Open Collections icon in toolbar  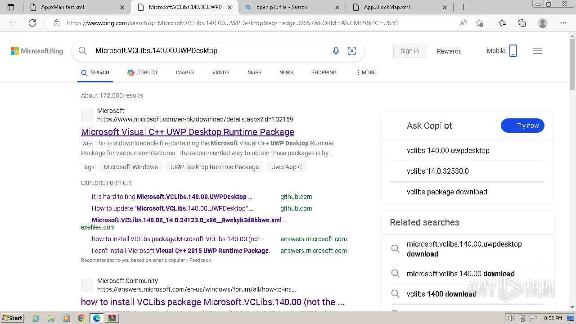click(x=522, y=23)
